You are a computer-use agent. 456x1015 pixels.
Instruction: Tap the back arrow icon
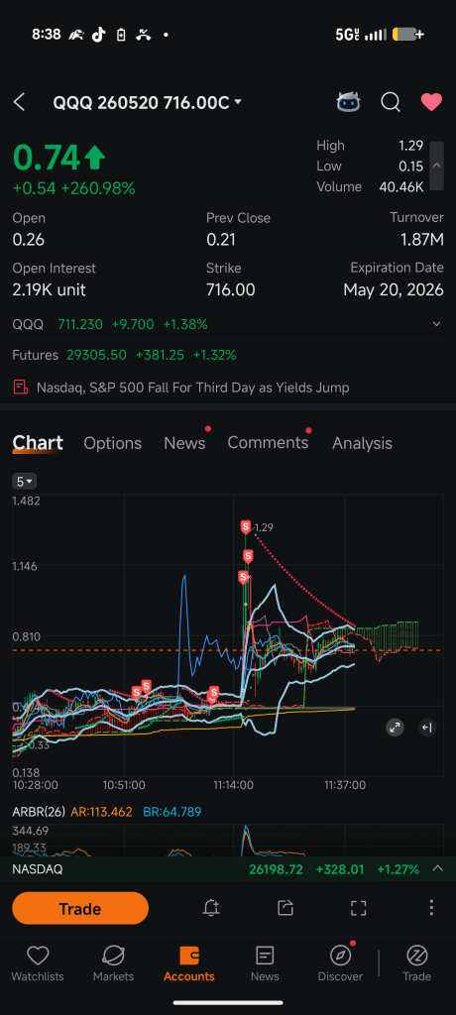(x=20, y=102)
